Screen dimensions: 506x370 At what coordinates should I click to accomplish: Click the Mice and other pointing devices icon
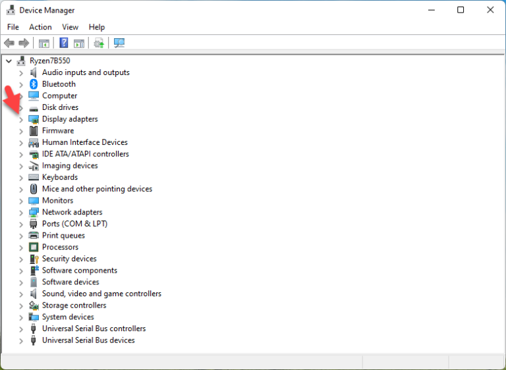(x=34, y=189)
